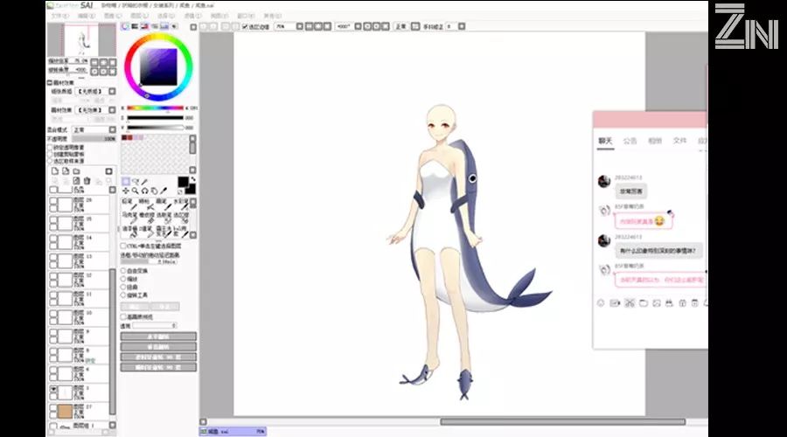Enable 指定选取来源 checkbox
This screenshot has width=787, height=437.
(x=50, y=161)
